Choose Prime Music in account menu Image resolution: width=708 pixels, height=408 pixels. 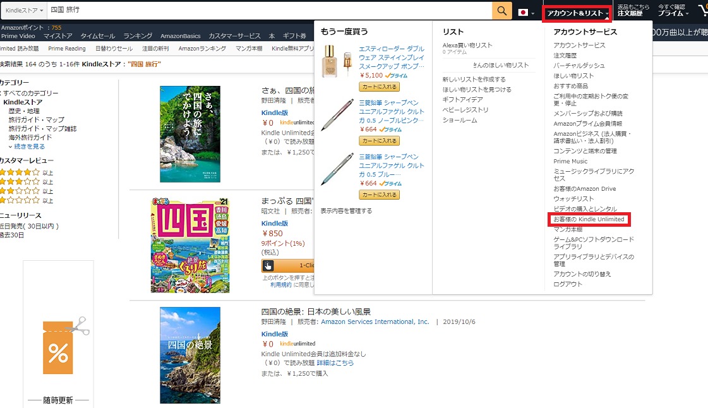570,161
